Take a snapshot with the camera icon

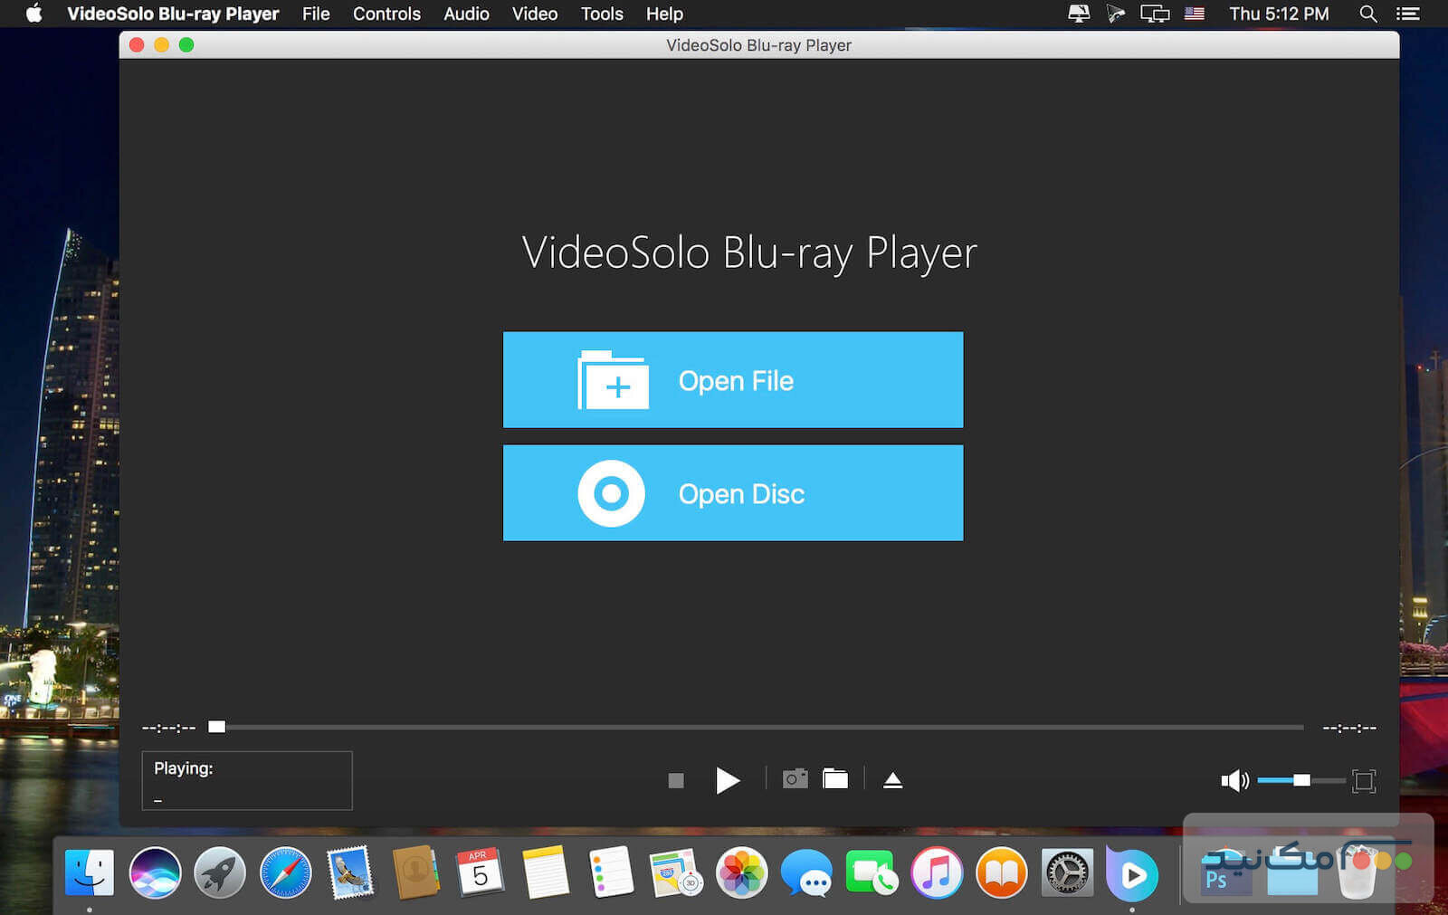tap(795, 778)
